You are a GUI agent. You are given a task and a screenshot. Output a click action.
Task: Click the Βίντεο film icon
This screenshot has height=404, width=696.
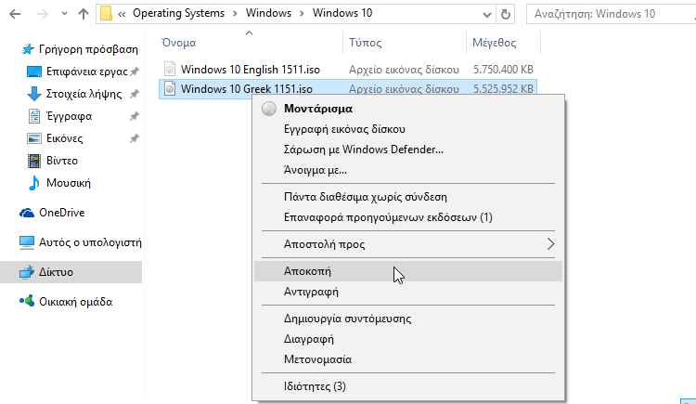tap(34, 161)
